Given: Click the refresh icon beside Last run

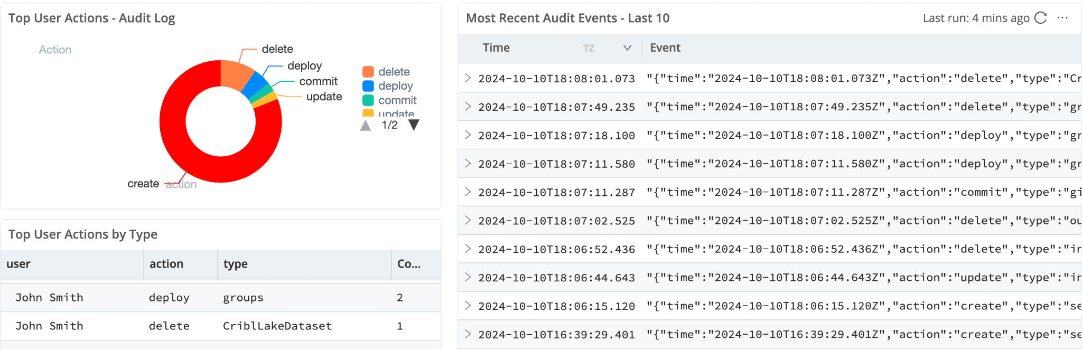Looking at the screenshot, I should tap(1040, 18).
